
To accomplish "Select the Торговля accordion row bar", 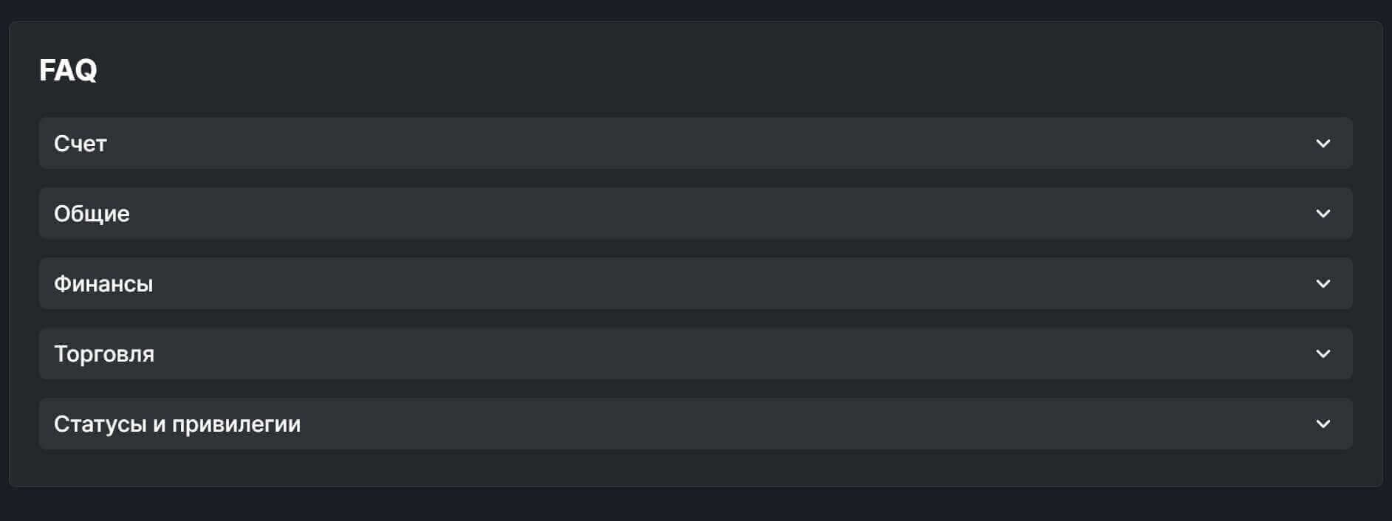I will [x=694, y=353].
